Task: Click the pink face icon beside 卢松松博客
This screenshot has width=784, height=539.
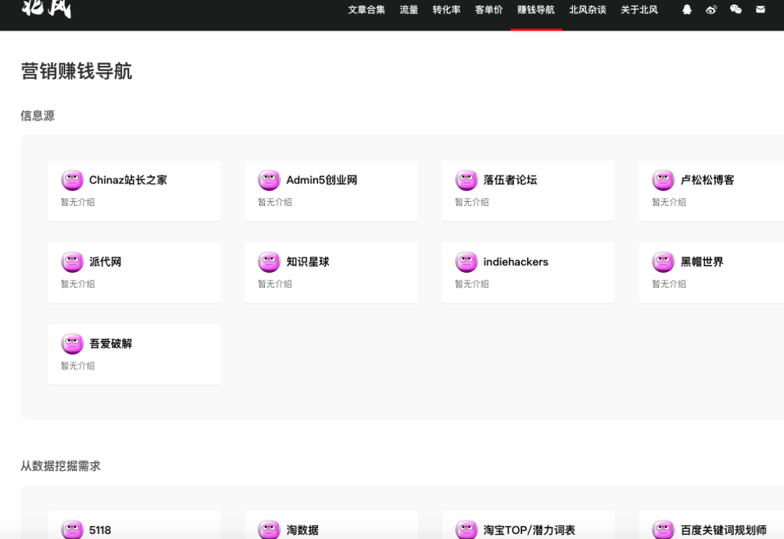Action: 663,180
